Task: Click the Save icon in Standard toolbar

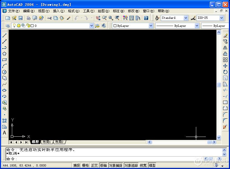Action: pyautogui.click(x=21, y=18)
